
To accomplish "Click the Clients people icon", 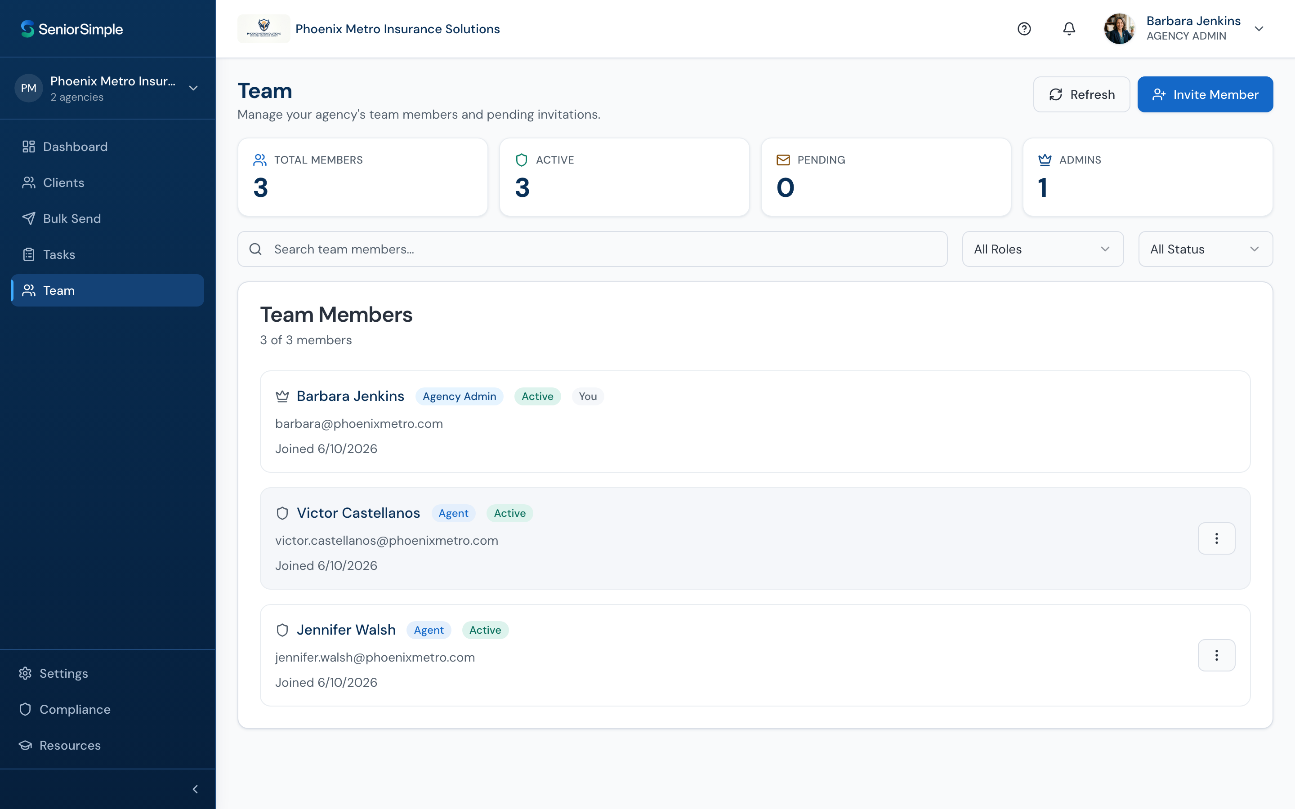I will 29,182.
